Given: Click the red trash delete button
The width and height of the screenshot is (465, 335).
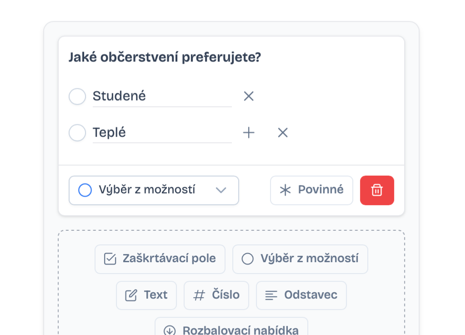Looking at the screenshot, I should [377, 190].
